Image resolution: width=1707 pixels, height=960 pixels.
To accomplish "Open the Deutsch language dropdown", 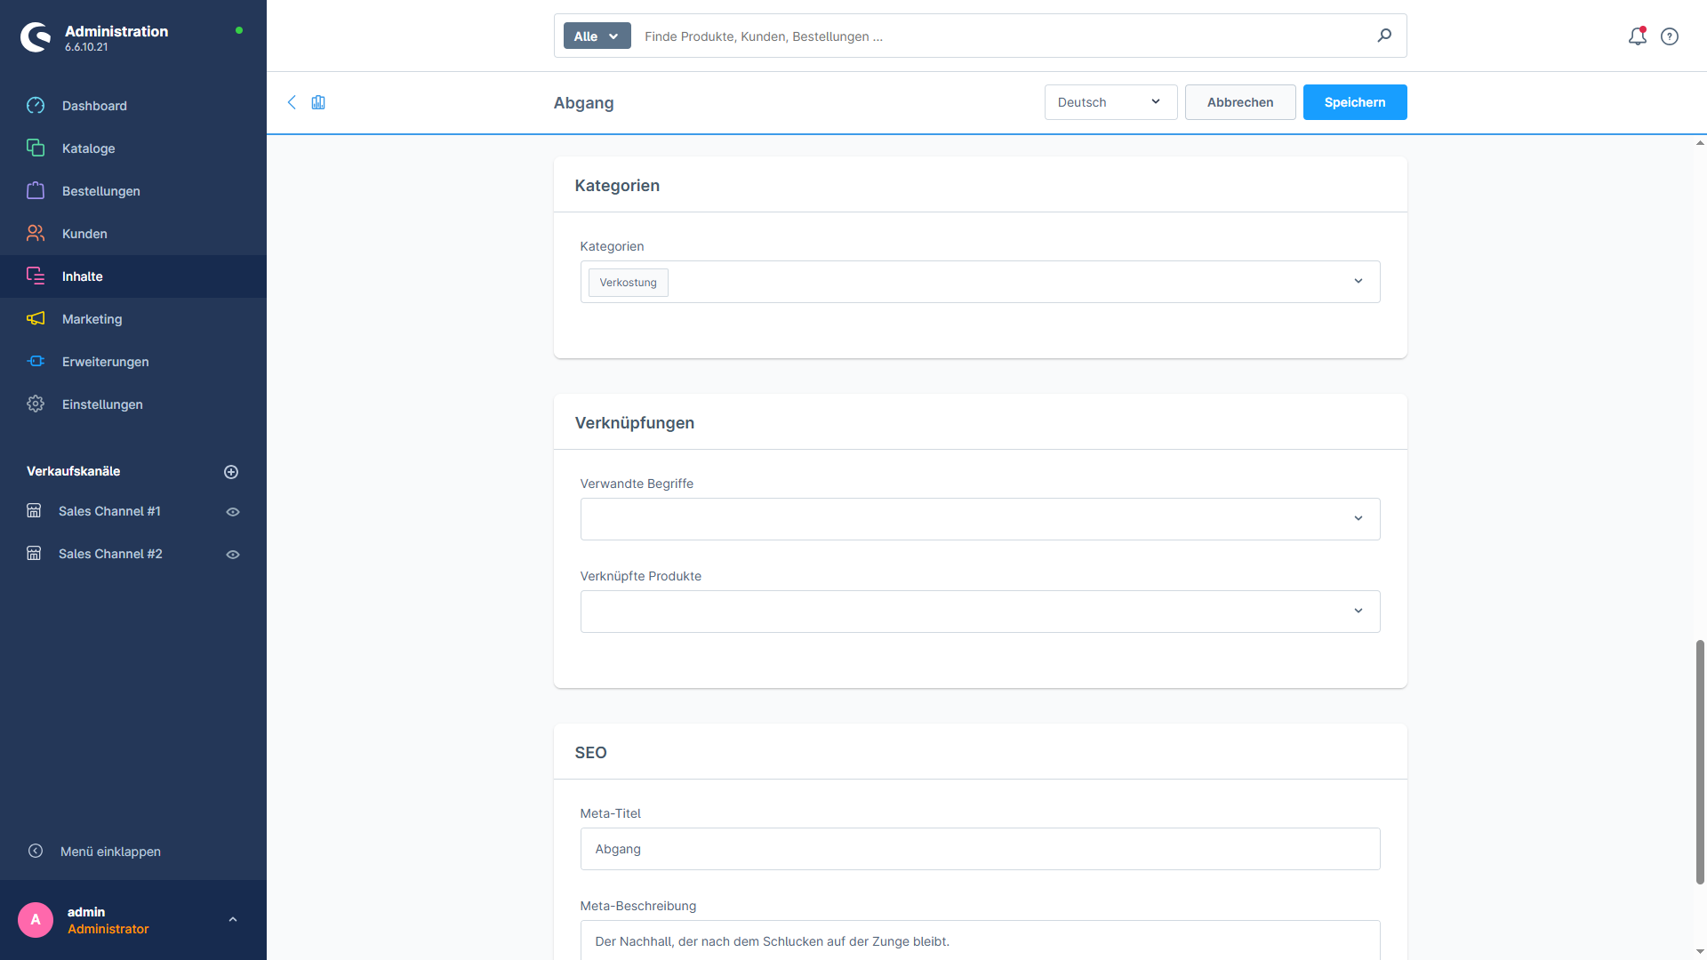I will point(1110,102).
